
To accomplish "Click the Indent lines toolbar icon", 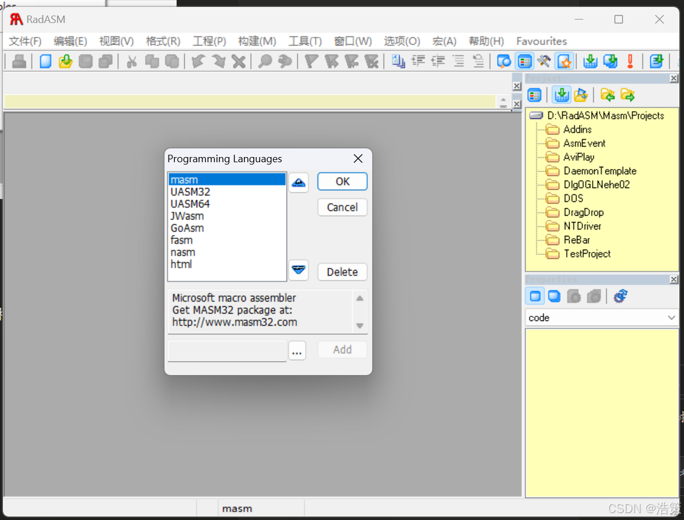I will pos(418,62).
